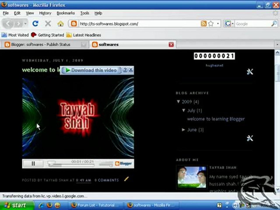Image resolution: width=280 pixels, height=210 pixels.
Task: Click the browser Back arrow button
Action: click(8, 24)
